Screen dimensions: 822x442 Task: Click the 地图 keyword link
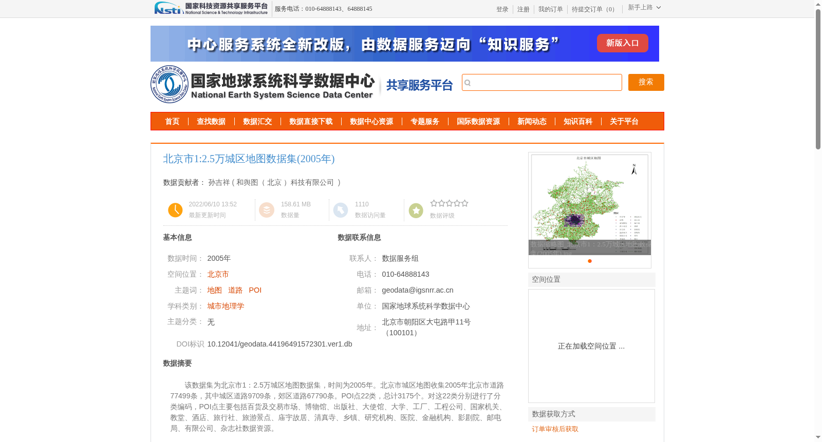pyautogui.click(x=215, y=290)
